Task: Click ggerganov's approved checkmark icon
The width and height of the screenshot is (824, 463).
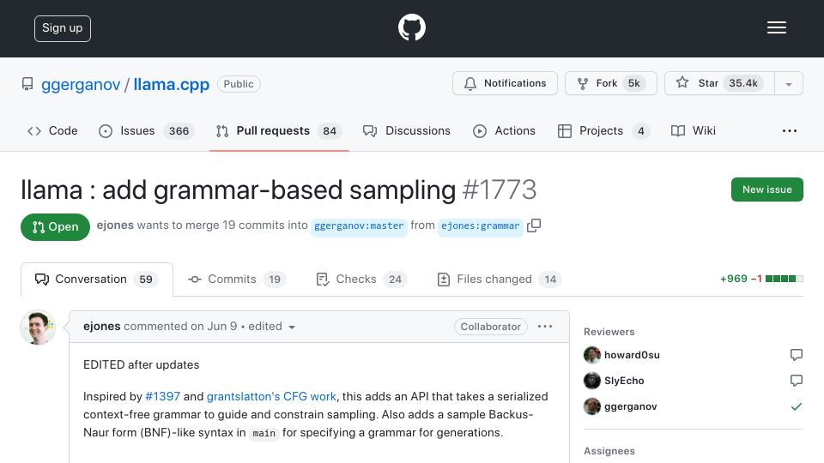Action: click(x=797, y=406)
